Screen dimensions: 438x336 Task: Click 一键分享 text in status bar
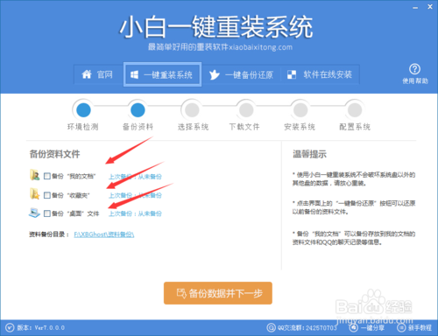point(372,328)
